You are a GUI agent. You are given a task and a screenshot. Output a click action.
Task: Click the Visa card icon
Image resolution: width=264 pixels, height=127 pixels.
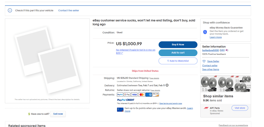(x=134, y=95)
